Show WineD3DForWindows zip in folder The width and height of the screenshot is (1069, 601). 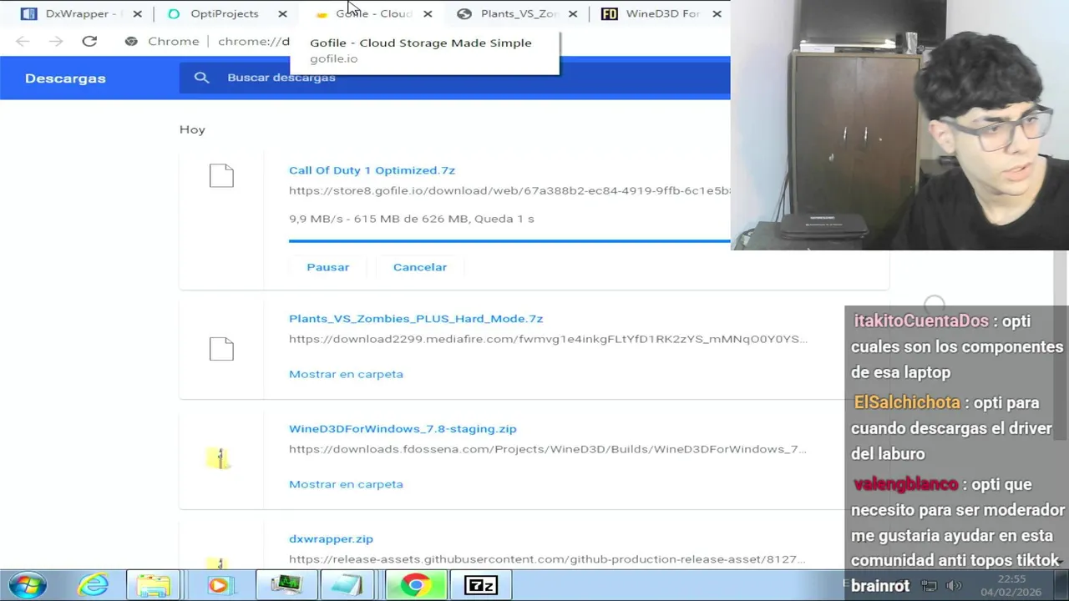click(x=346, y=484)
